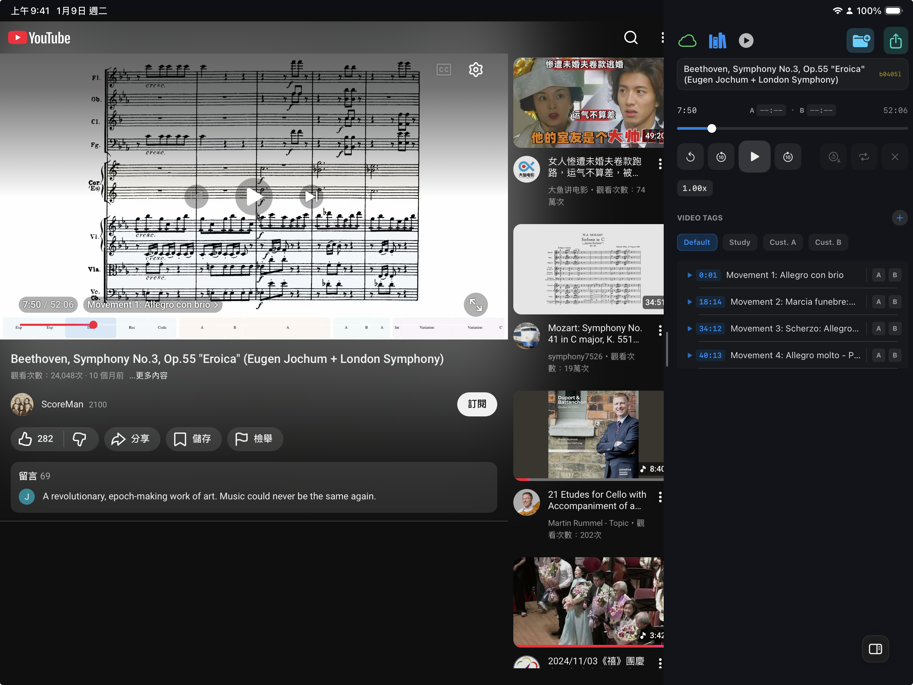Skip to next video in player

(311, 197)
